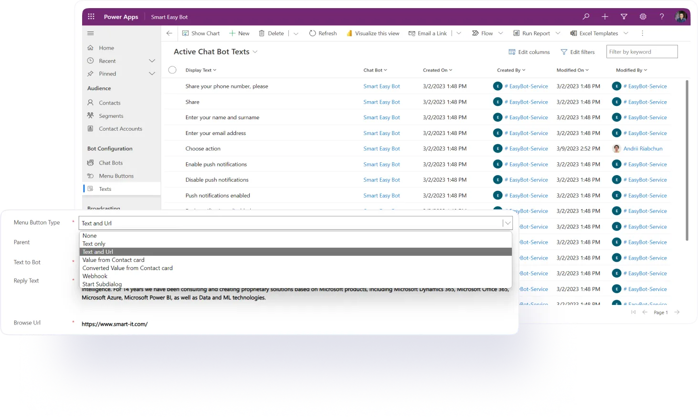
Task: Toggle the hamburger navigation menu
Action: tap(91, 33)
